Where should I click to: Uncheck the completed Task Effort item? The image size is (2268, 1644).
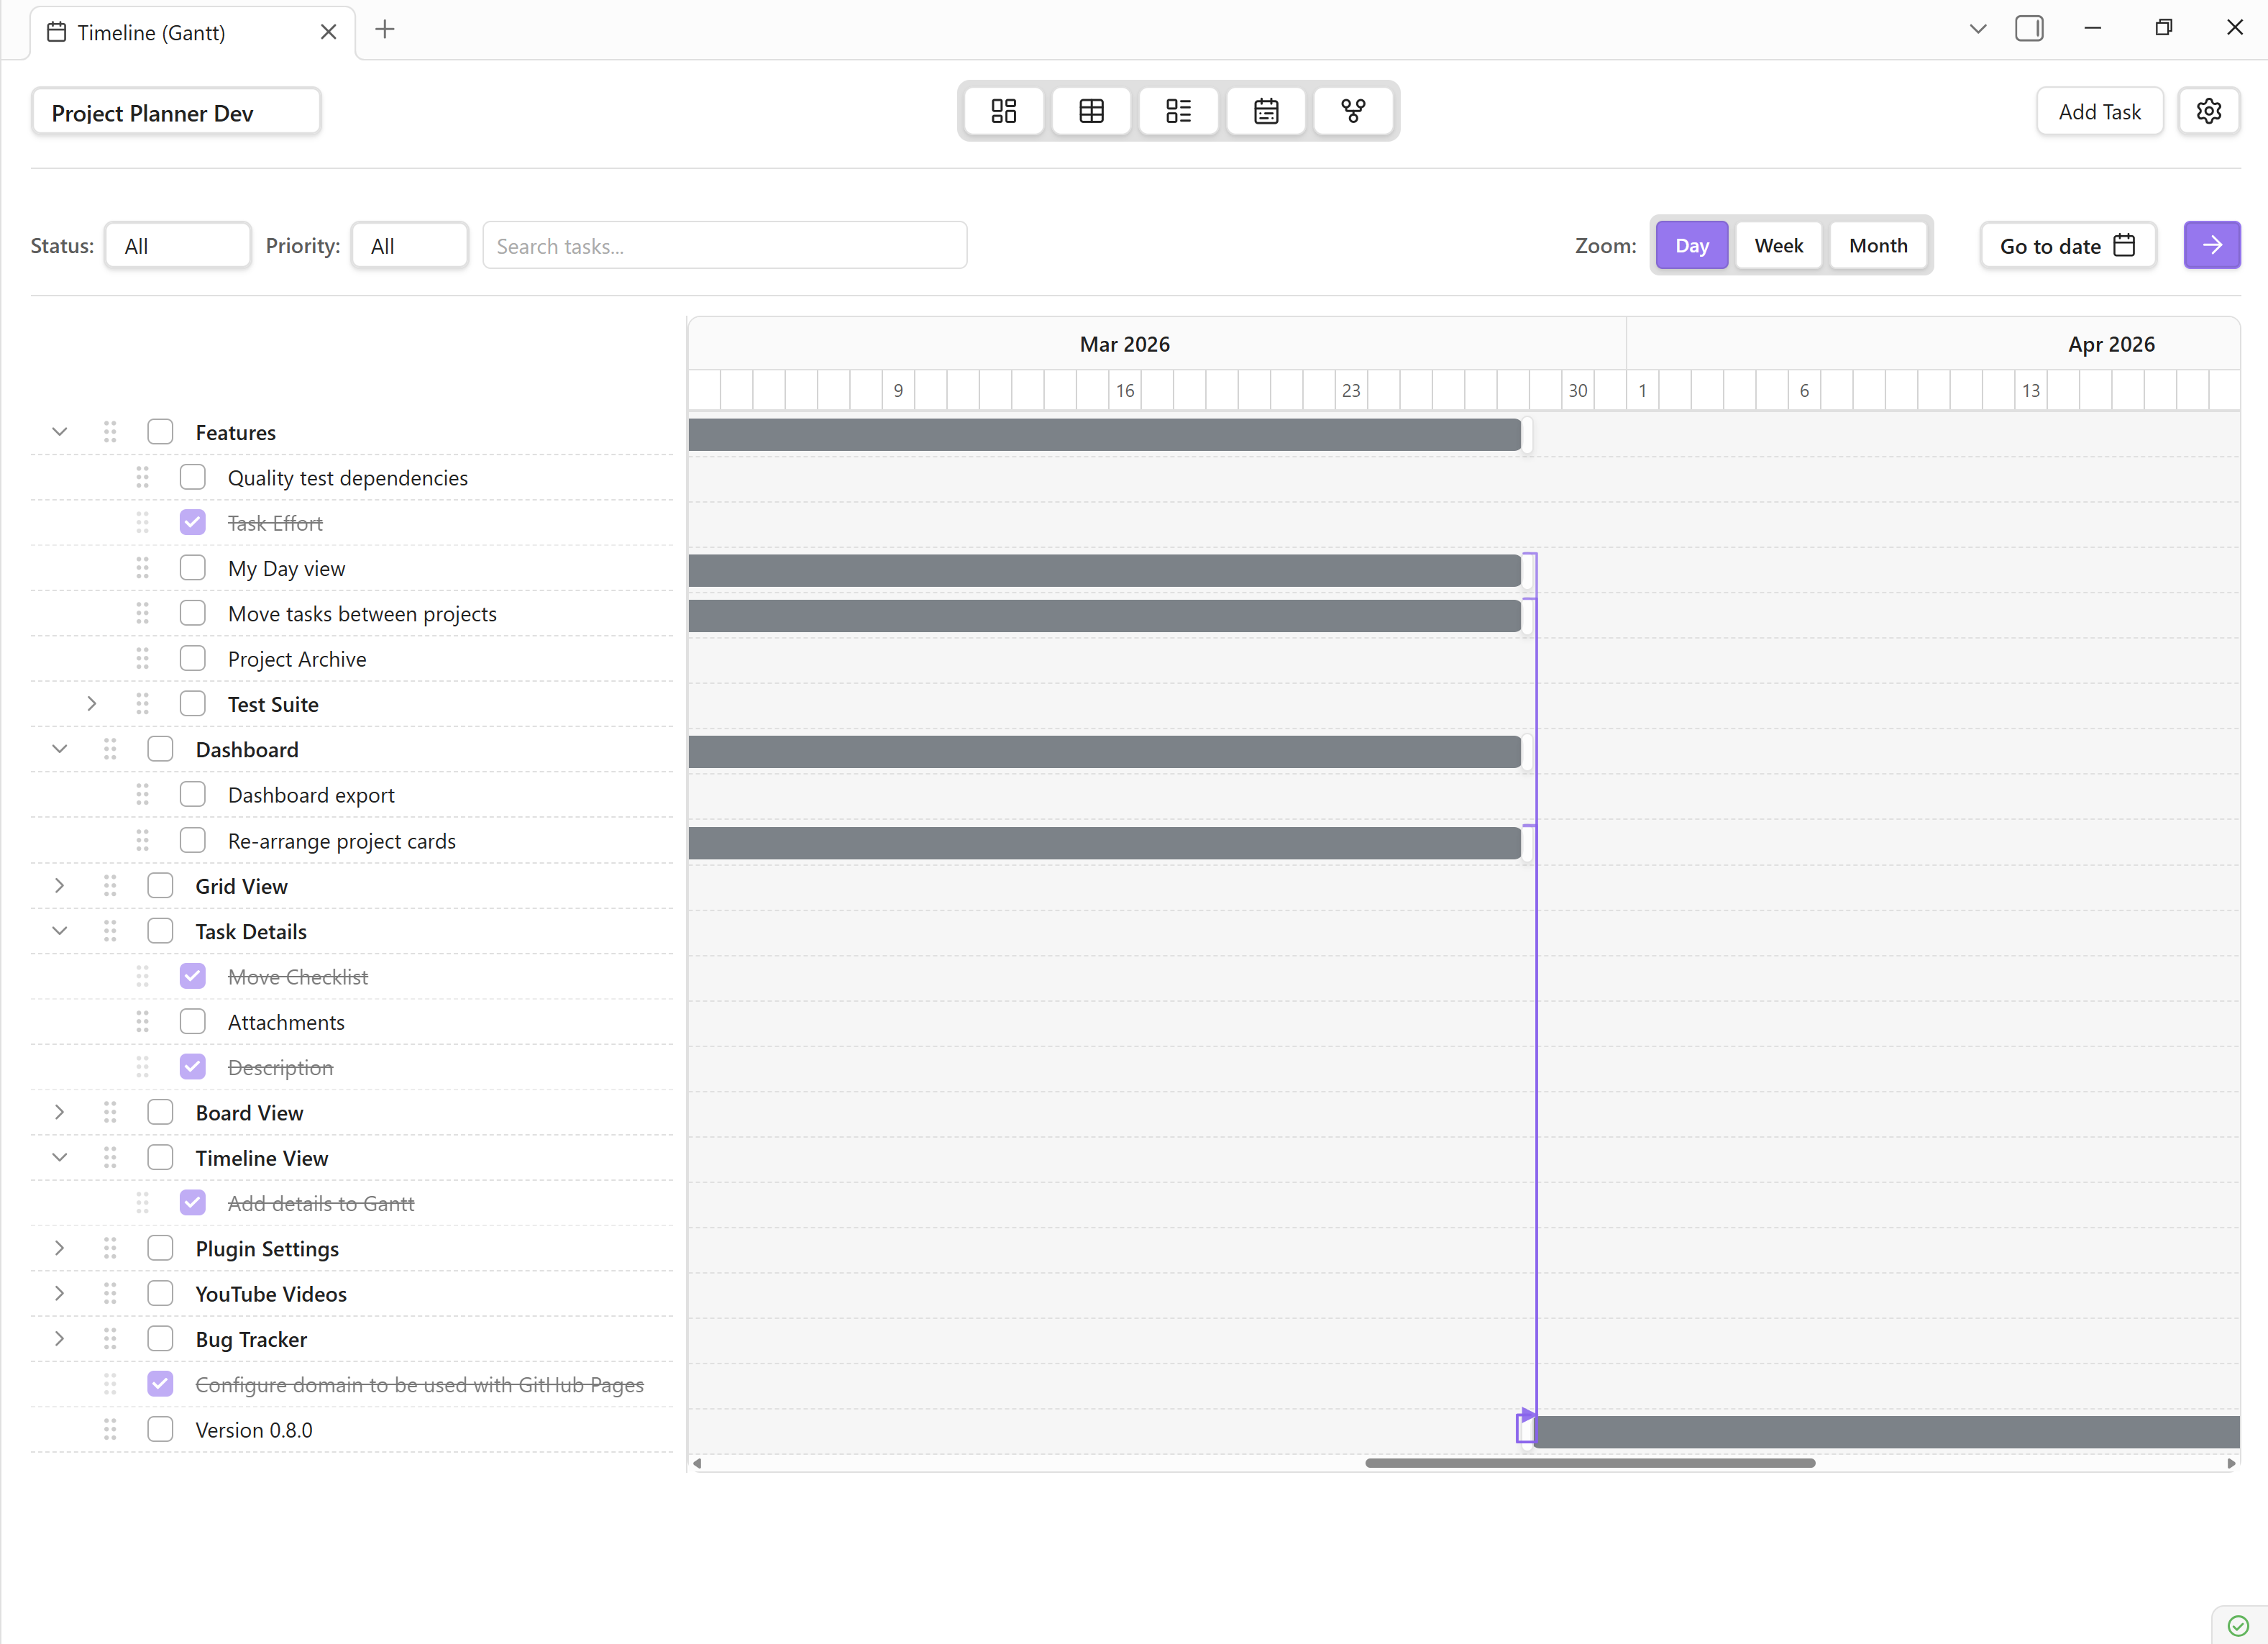(x=193, y=522)
